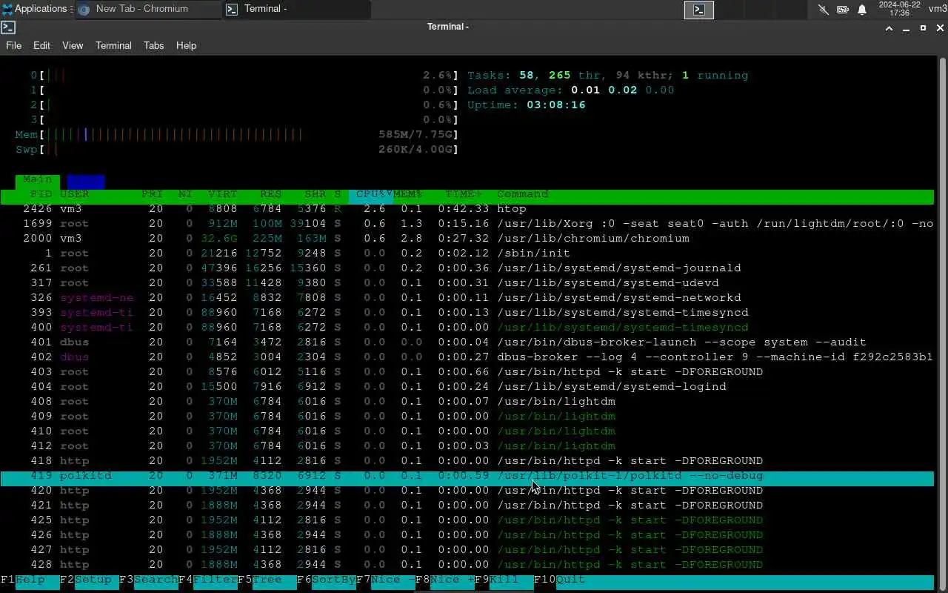Viewport: 948px width, 593px height.
Task: Sort by the TIME+ column header
Action: [464, 194]
